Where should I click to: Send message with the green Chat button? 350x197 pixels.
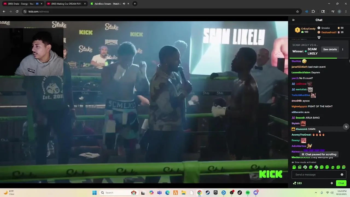pos(341,183)
